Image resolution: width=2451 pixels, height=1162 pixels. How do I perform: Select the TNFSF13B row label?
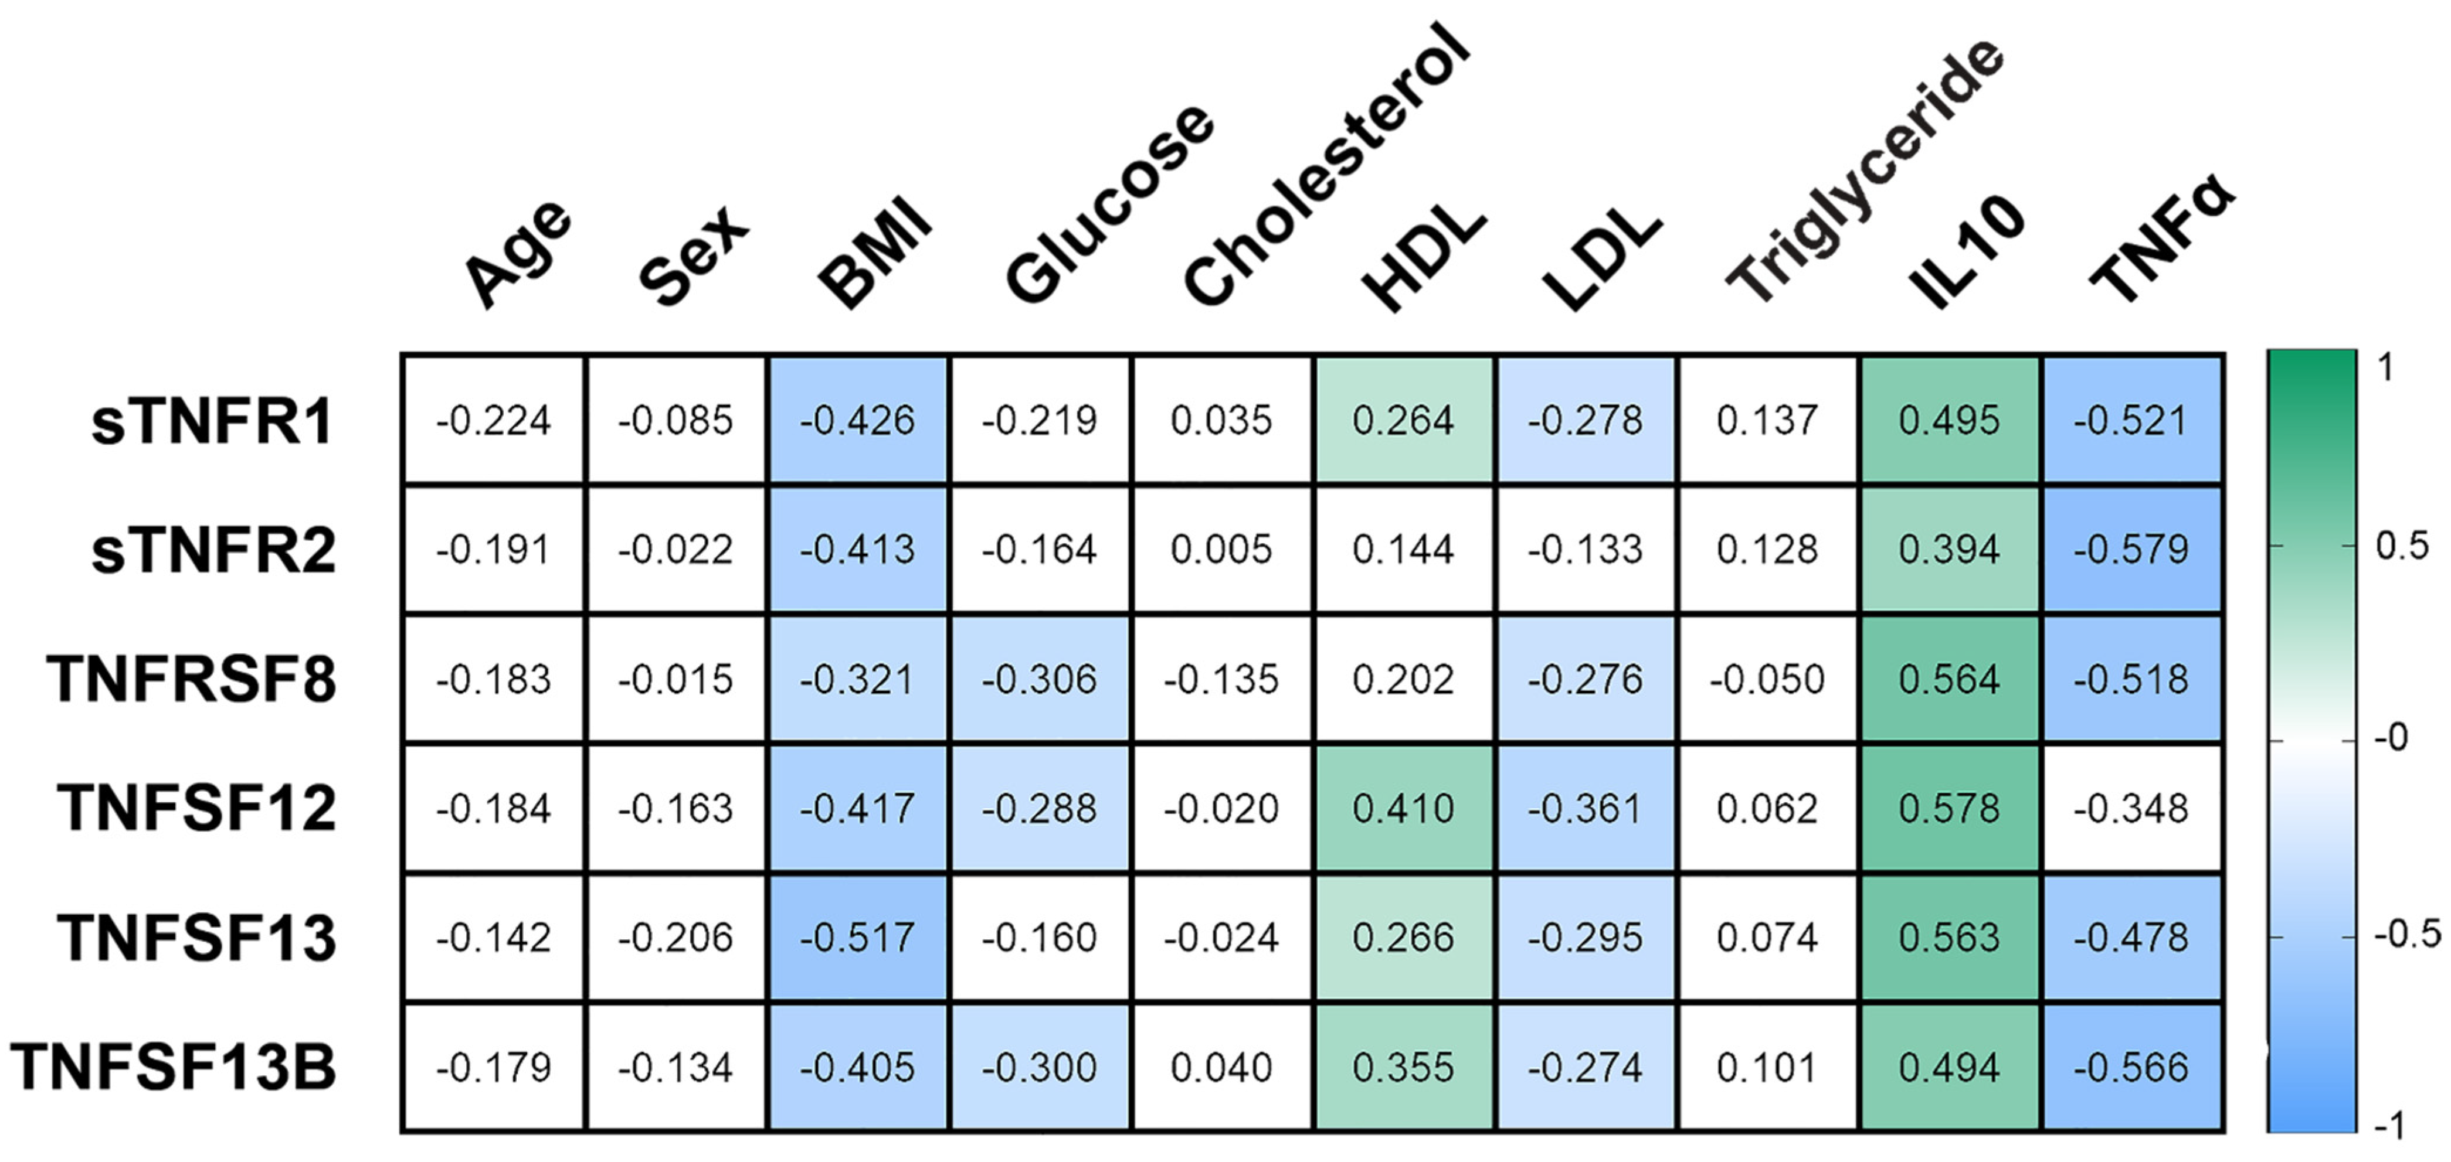[173, 1067]
